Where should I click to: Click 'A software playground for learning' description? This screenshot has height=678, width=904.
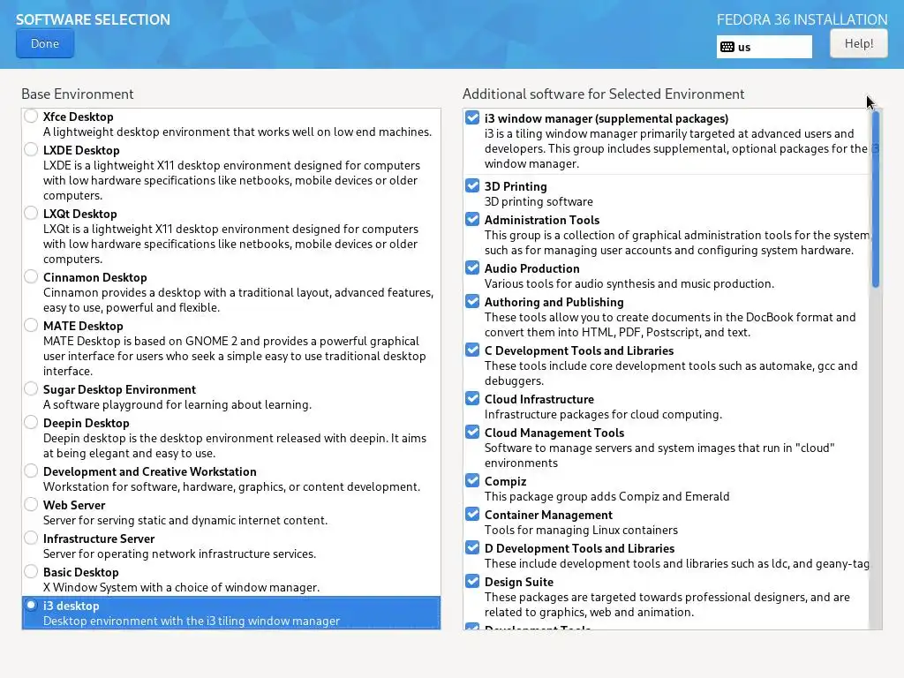click(x=177, y=404)
